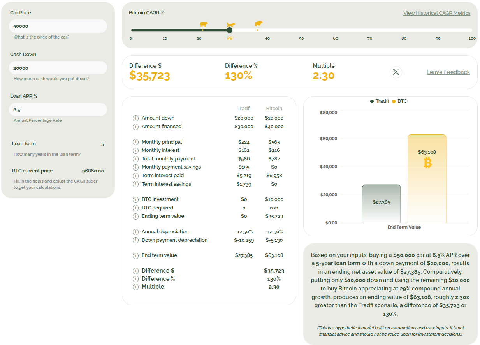Set CAGR slider at the 80 mark
Image resolution: width=480 pixels, height=345 pixels.
pyautogui.click(x=404, y=30)
